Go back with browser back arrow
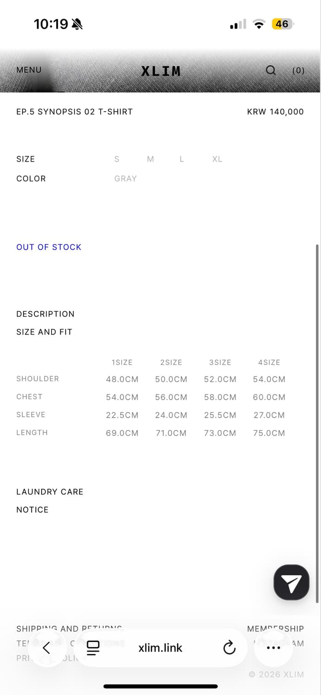The image size is (321, 695). [46, 647]
